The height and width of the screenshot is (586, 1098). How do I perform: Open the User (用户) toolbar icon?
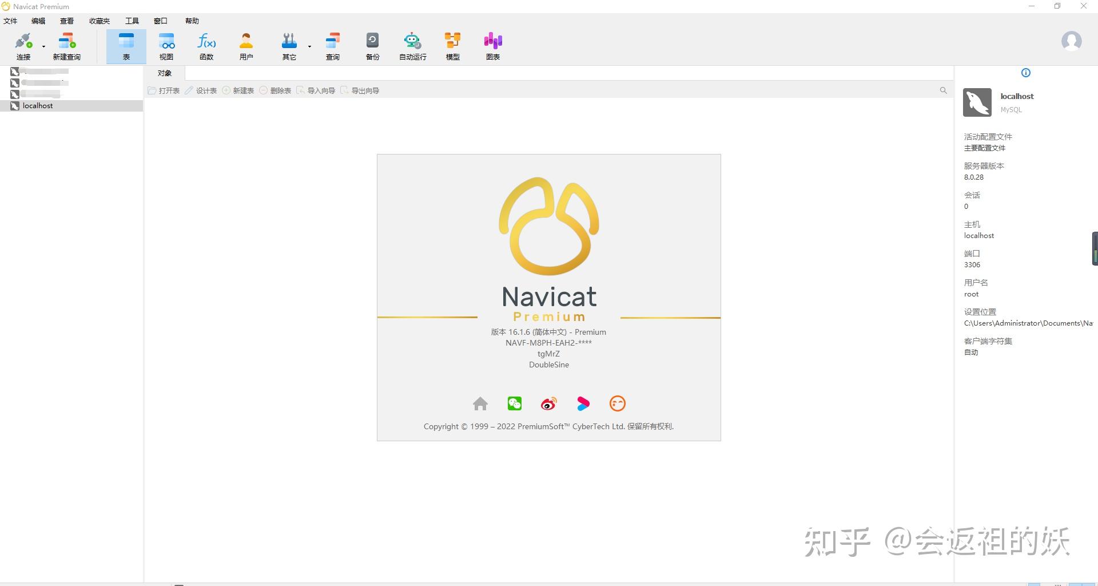pos(246,46)
